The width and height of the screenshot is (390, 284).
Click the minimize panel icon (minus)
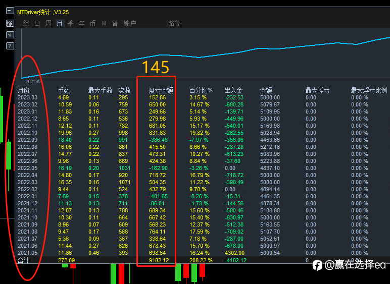[9, 12]
